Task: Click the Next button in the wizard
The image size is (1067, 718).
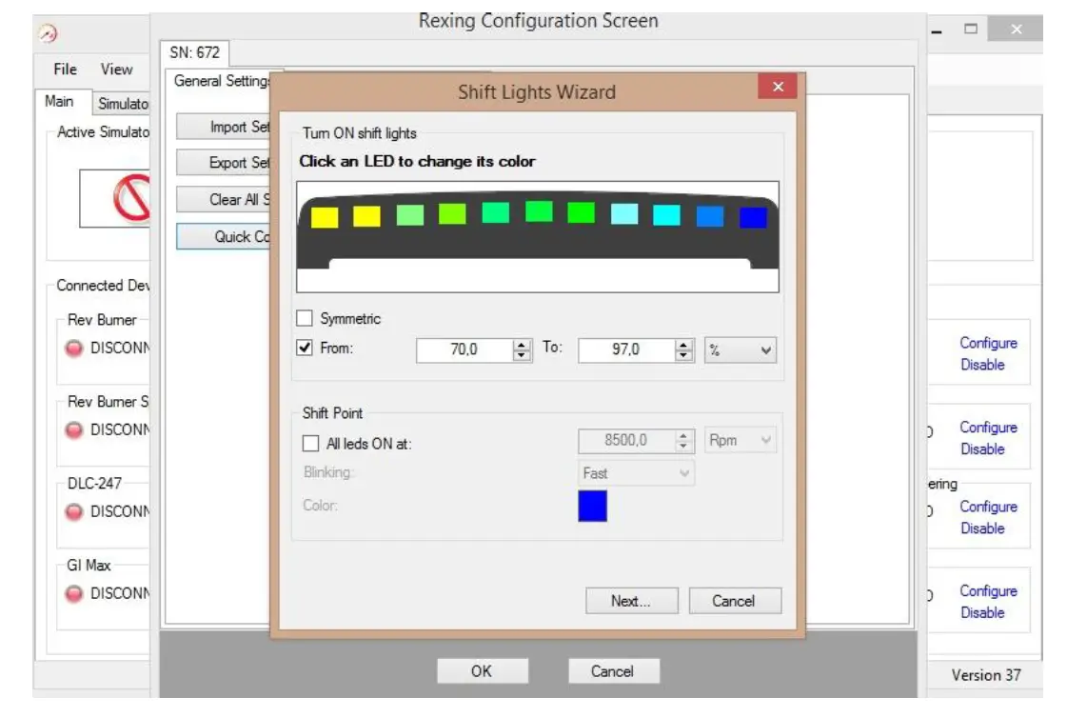Action: (x=631, y=600)
